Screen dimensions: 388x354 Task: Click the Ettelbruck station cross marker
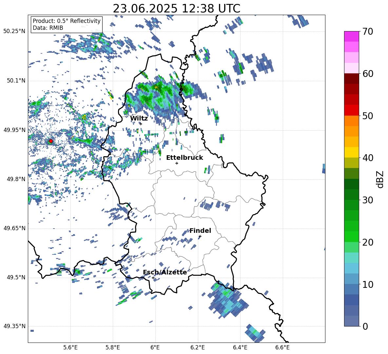pyautogui.click(x=177, y=163)
